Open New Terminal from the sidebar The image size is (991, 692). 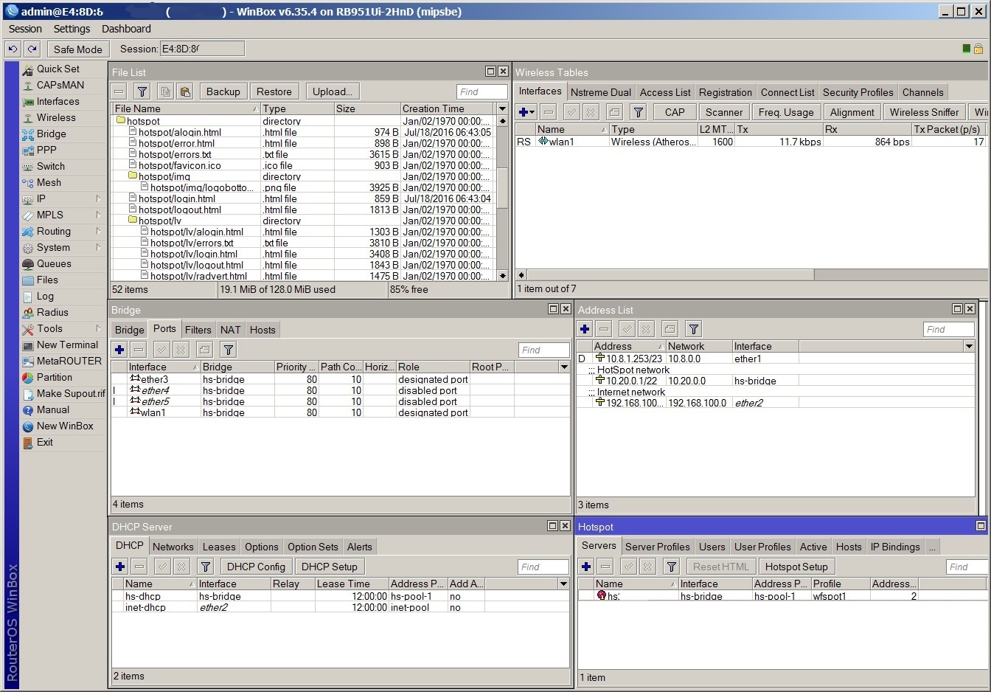[x=67, y=345]
